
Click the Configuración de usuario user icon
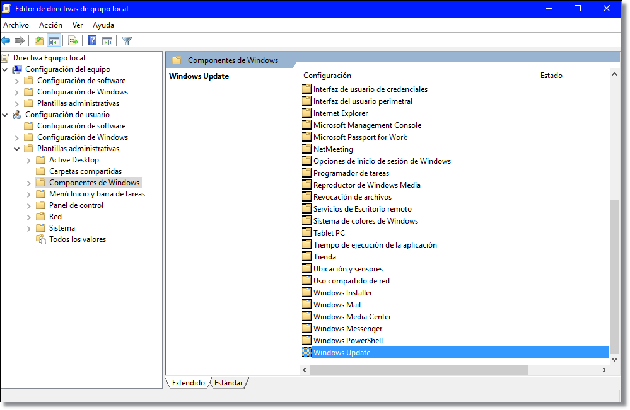(x=17, y=115)
